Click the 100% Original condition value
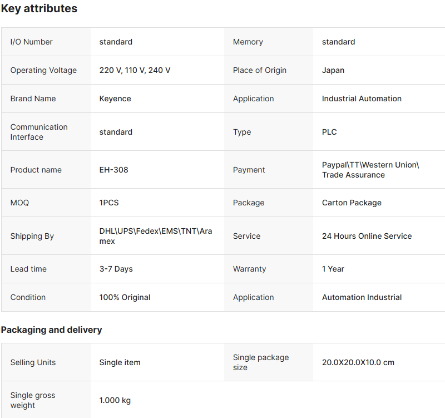This screenshot has height=418, width=445. click(125, 297)
